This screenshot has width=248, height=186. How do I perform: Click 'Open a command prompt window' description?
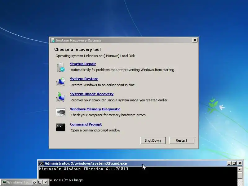pyautogui.click(x=95, y=130)
